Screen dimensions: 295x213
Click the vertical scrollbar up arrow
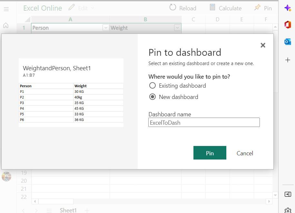275,27
